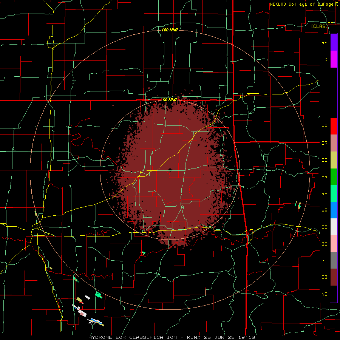This screenshot has width=340, height=340.
Task: Click the gray GC legend color swatch
Action: 334,260
